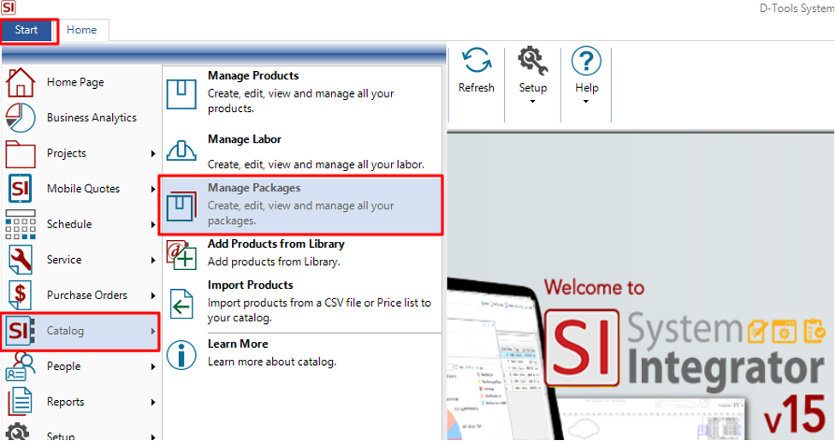Image resolution: width=836 pixels, height=441 pixels.
Task: Click 'Learn more about catalog.' text
Action: click(272, 362)
